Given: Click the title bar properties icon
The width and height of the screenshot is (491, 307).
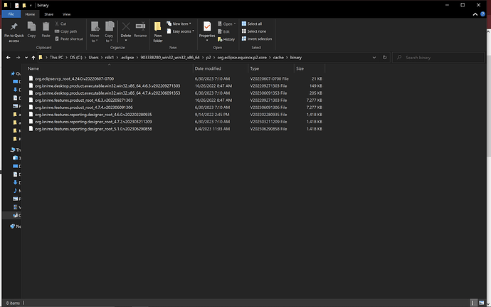Looking at the screenshot, I should pos(16,5).
